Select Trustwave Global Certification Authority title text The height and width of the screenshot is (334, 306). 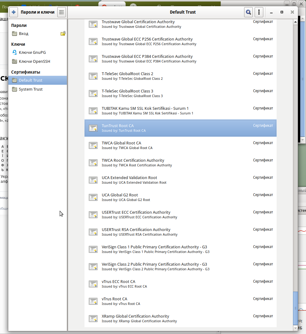point(138,22)
